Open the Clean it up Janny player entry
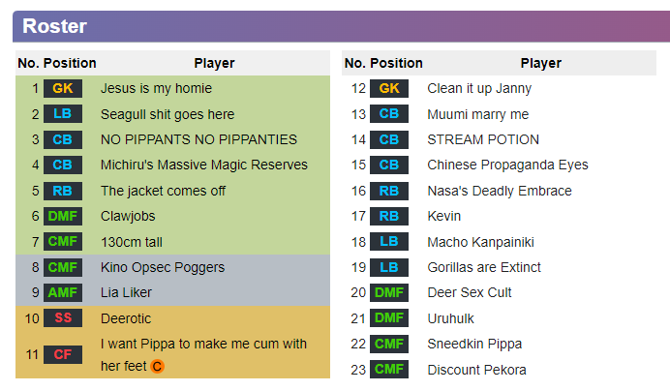The height and width of the screenshot is (391, 670). pyautogui.click(x=479, y=88)
